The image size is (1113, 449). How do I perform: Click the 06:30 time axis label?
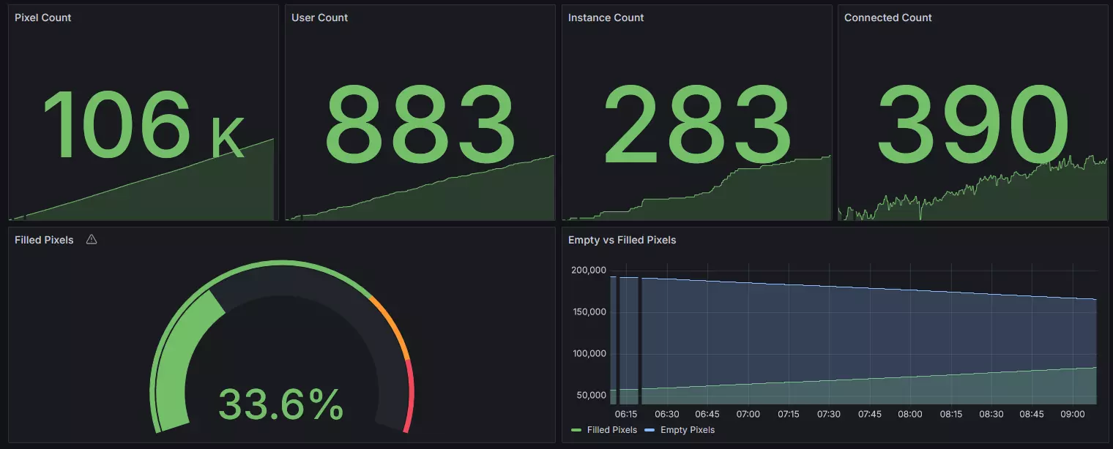[x=667, y=414]
